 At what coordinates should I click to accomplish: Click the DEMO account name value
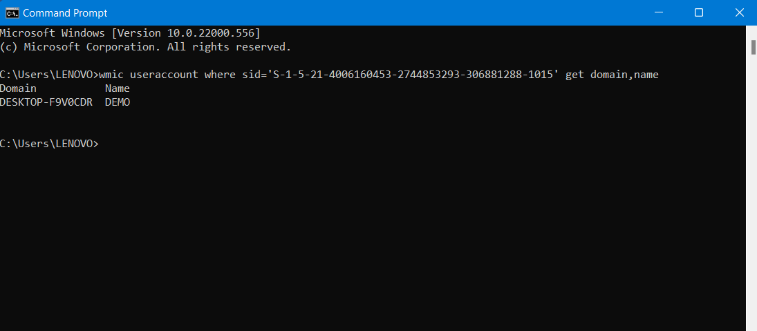click(x=118, y=102)
